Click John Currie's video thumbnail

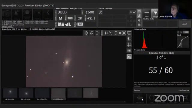point(175,9)
